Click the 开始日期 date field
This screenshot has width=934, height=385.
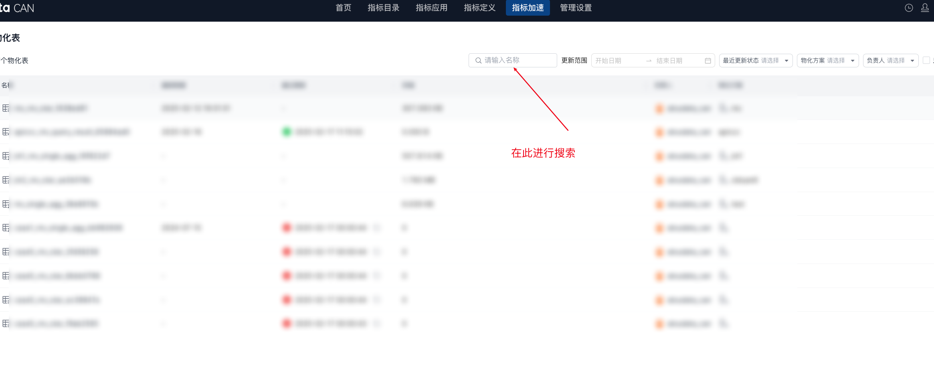pyautogui.click(x=616, y=61)
